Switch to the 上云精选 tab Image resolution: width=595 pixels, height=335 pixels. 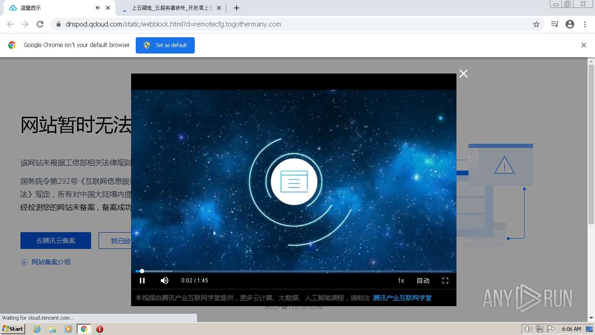point(170,8)
